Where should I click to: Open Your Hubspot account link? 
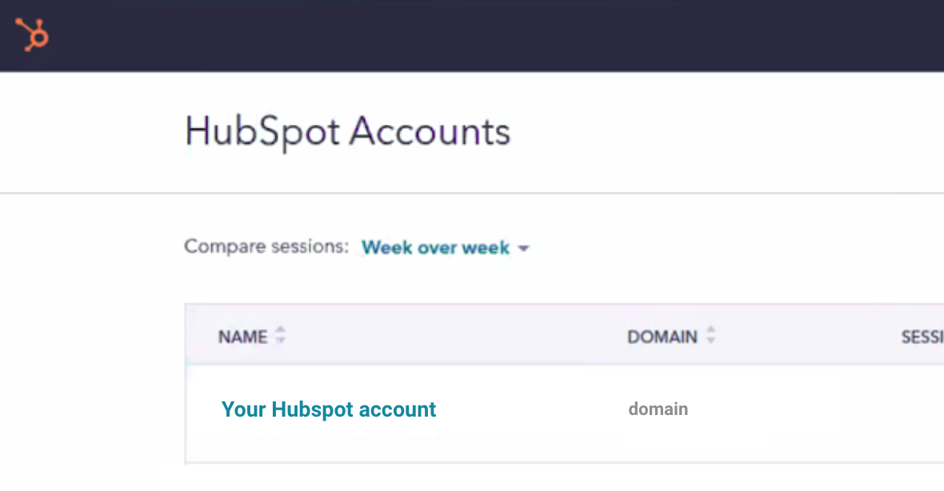point(329,409)
